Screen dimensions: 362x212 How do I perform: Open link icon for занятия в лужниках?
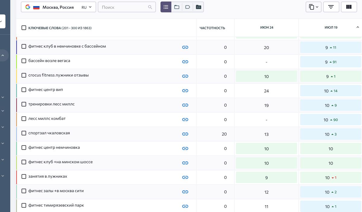tap(185, 177)
